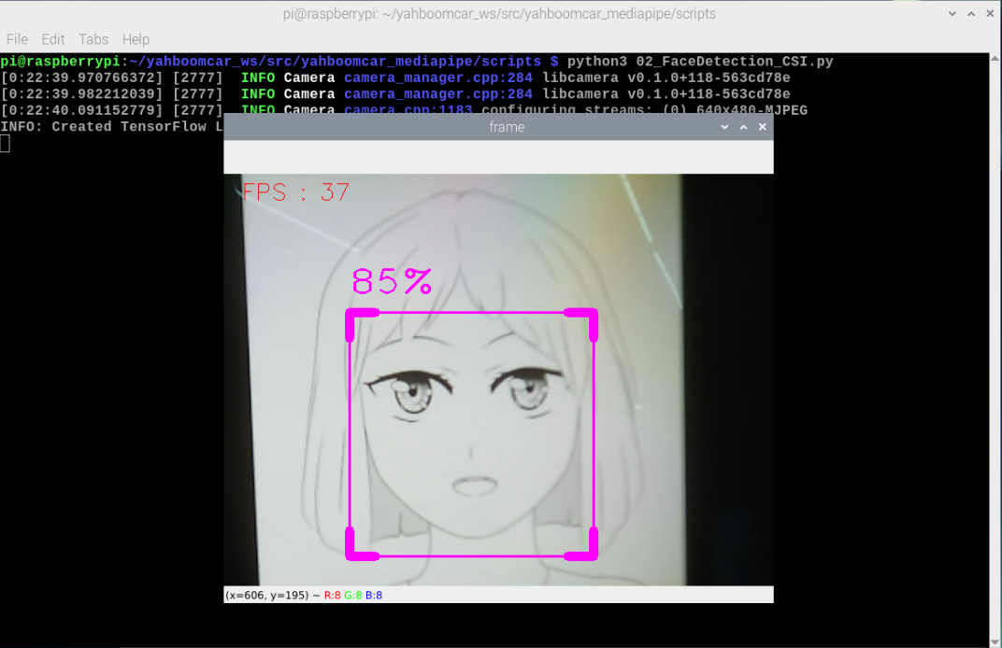1002x648 pixels.
Task: Click the 'G:8' green value in status bar
Action: coord(352,595)
